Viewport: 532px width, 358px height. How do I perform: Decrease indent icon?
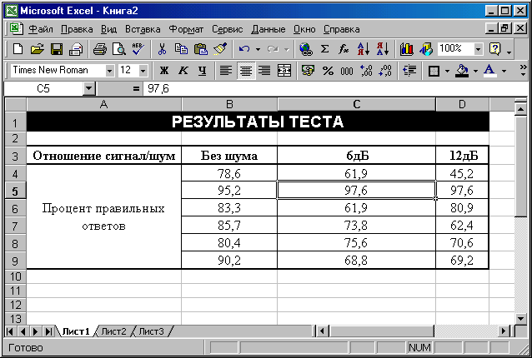(x=409, y=71)
